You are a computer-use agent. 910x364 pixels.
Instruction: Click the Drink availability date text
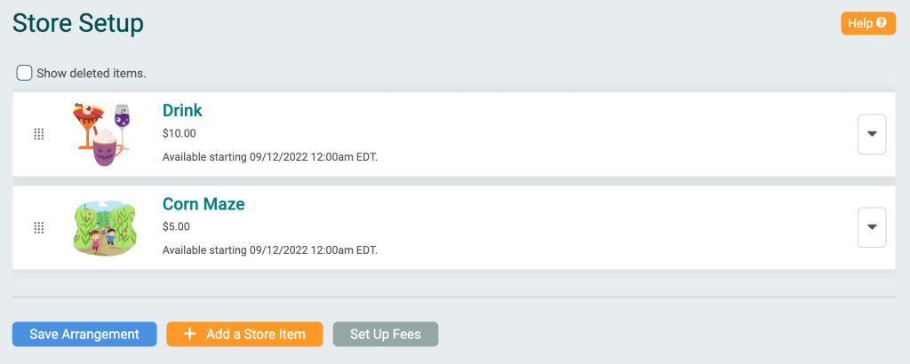click(x=270, y=157)
